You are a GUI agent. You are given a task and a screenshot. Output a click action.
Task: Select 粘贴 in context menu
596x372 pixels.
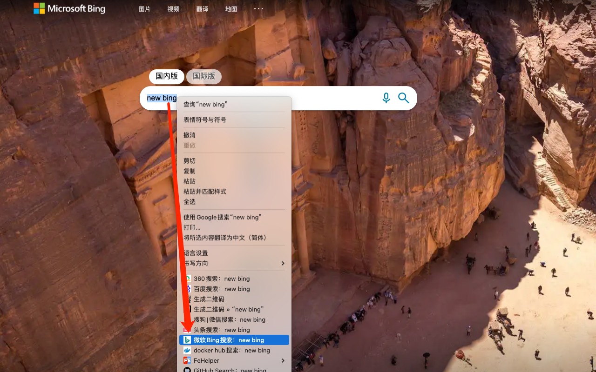[234, 181]
